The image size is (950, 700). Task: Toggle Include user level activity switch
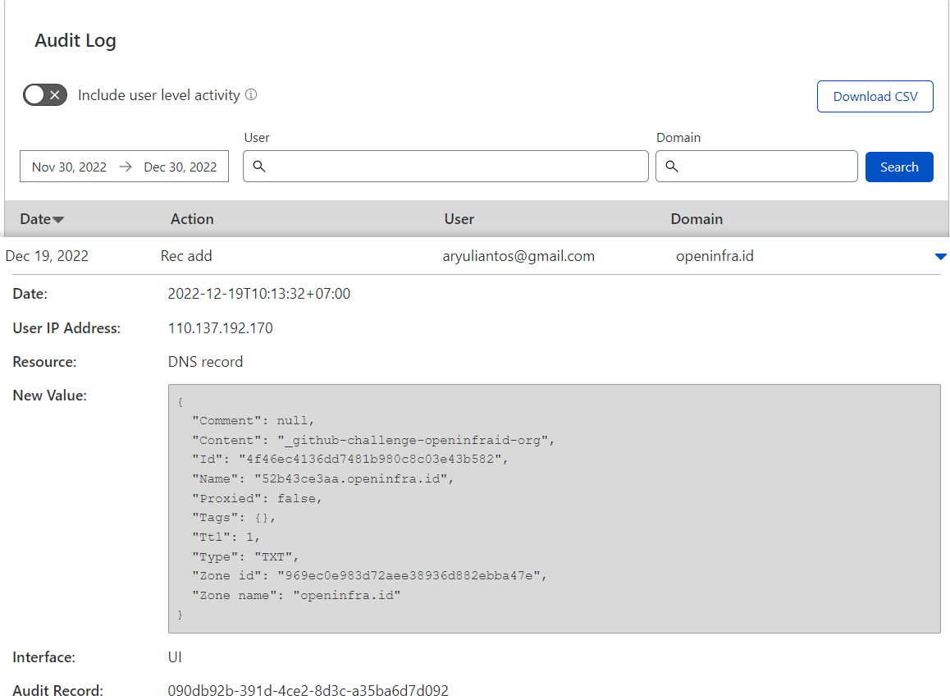tap(44, 95)
